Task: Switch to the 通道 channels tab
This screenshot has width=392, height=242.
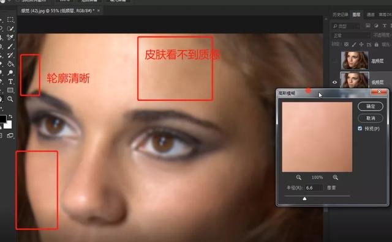Action: 370,15
